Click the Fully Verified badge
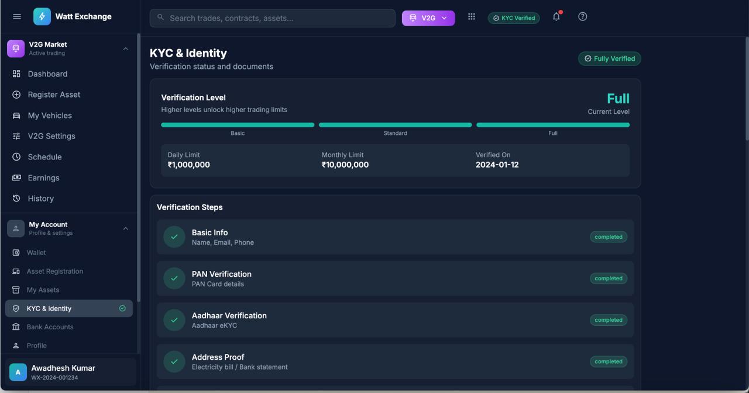The image size is (749, 393). pos(609,58)
